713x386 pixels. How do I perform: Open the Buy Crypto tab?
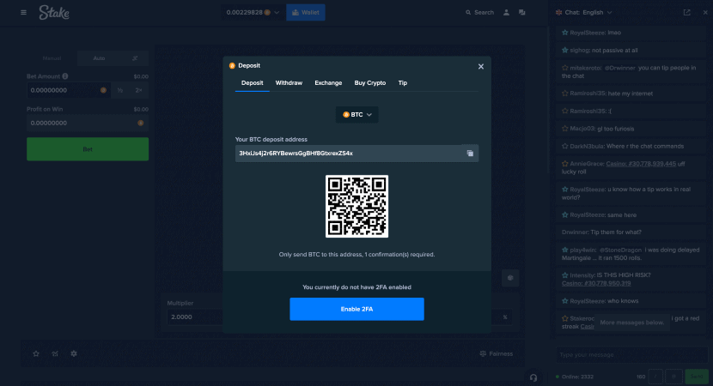click(x=370, y=82)
